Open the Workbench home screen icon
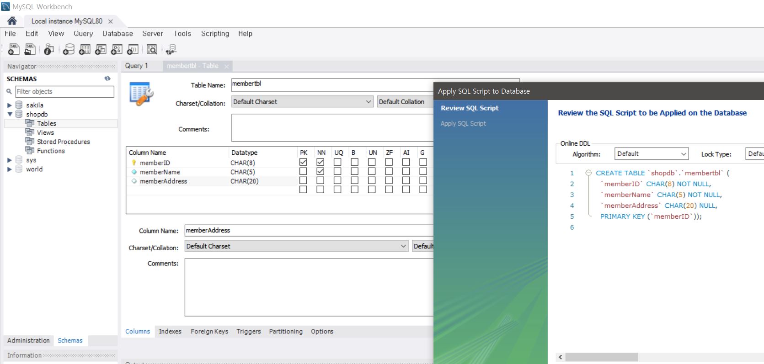 pyautogui.click(x=12, y=21)
